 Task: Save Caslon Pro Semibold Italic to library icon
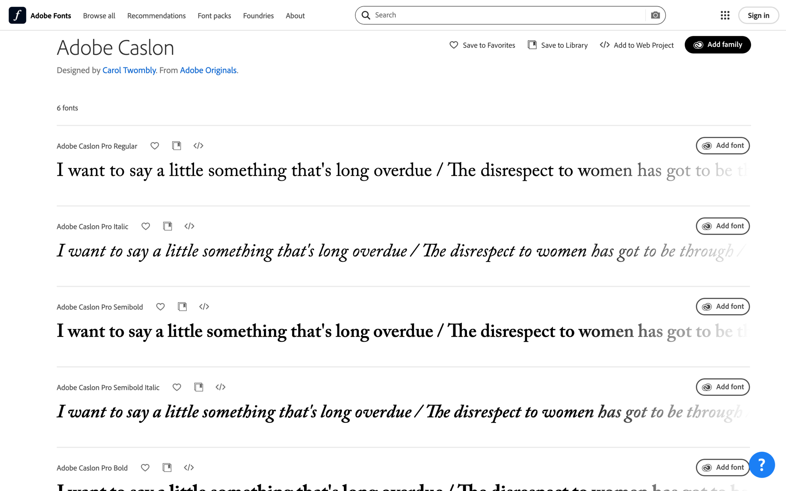[x=199, y=387]
